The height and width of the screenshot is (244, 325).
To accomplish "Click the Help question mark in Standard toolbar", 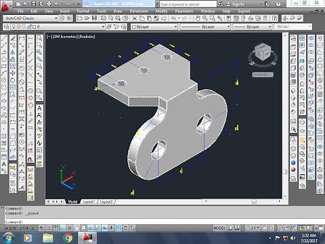I will 274,18.
